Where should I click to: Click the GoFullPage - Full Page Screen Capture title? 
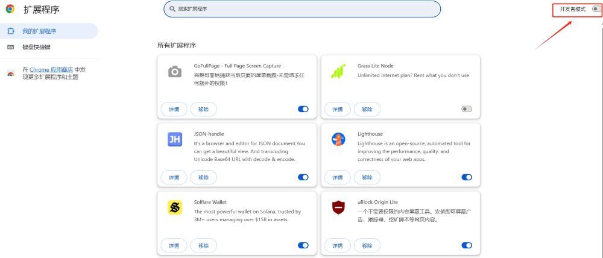[237, 66]
